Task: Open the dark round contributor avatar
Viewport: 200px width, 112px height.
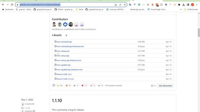Action: click(71, 24)
